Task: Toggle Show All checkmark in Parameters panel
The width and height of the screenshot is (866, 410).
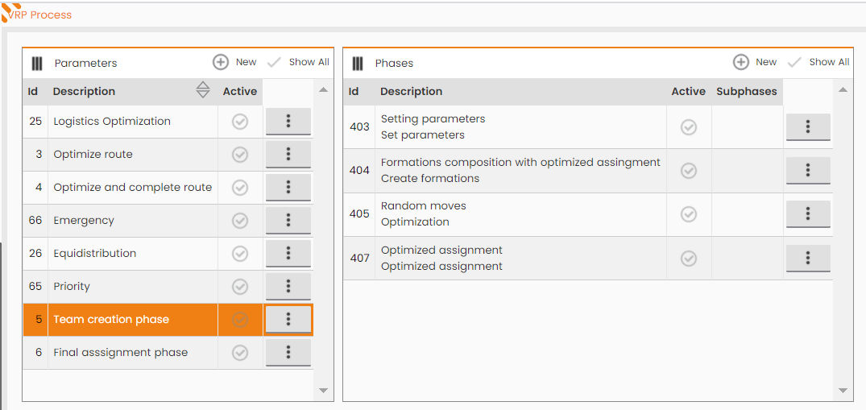Action: (x=274, y=63)
